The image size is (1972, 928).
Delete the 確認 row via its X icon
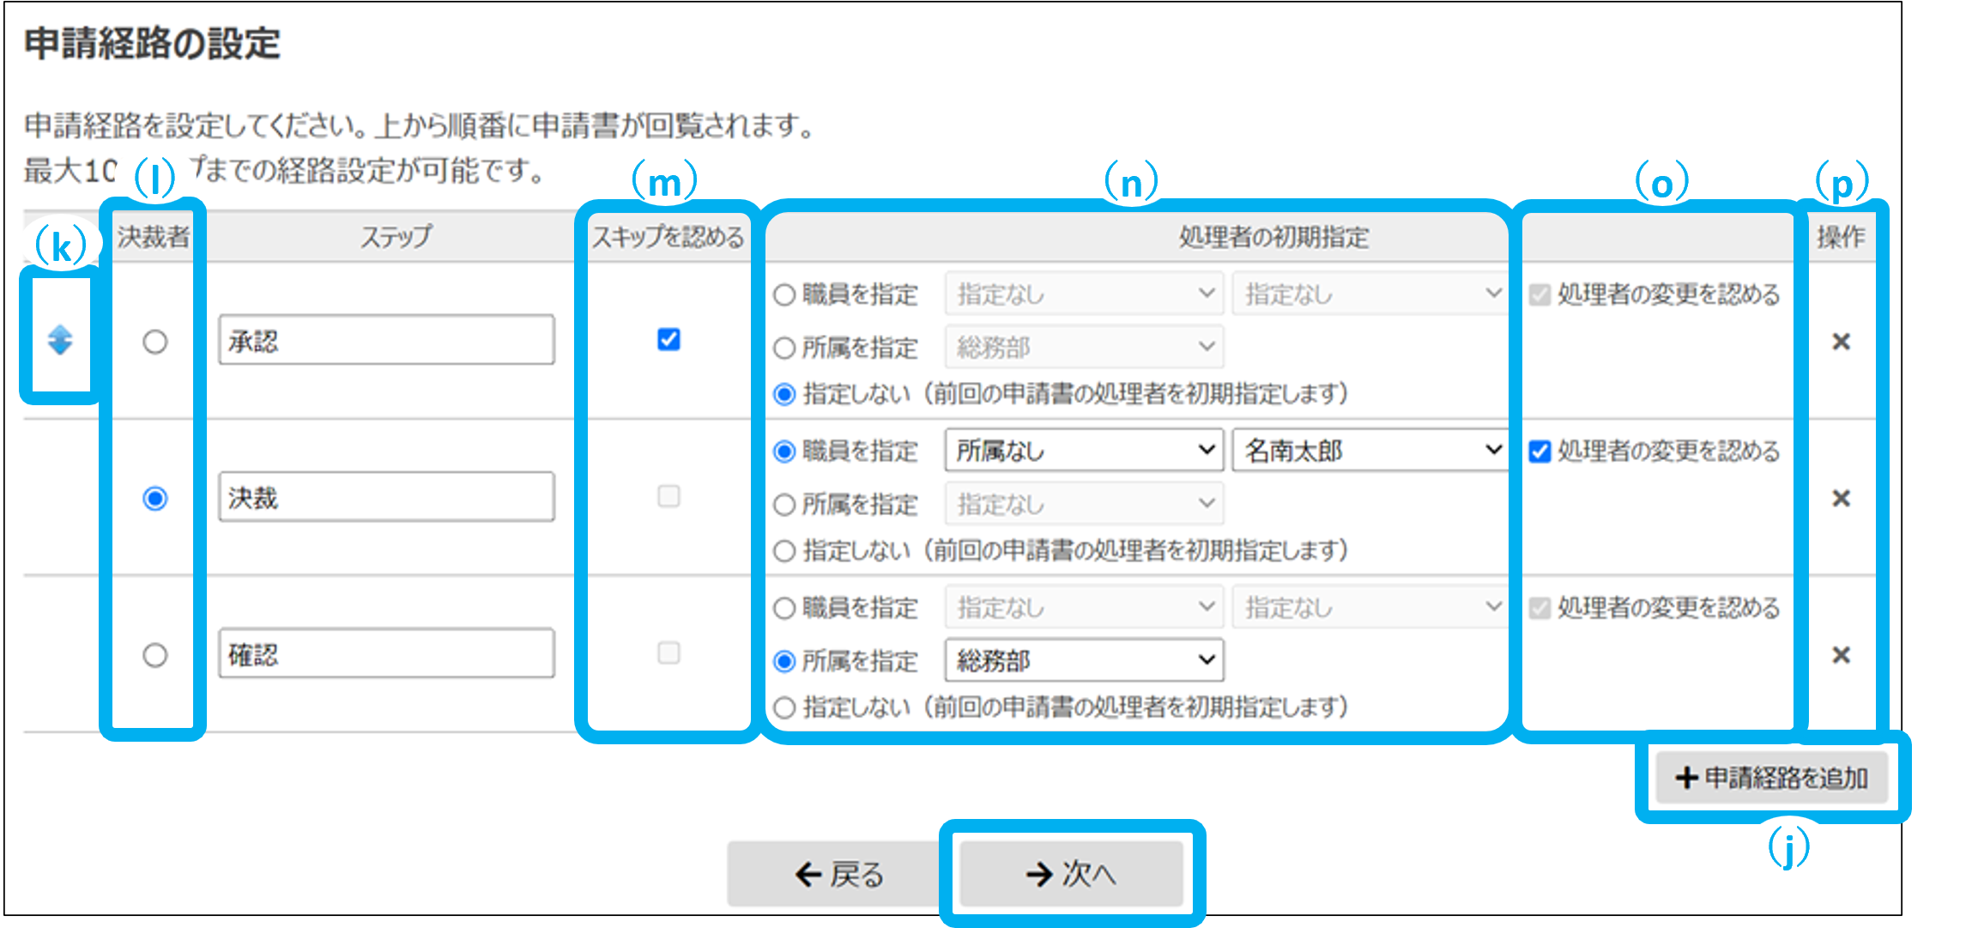pos(1840,655)
